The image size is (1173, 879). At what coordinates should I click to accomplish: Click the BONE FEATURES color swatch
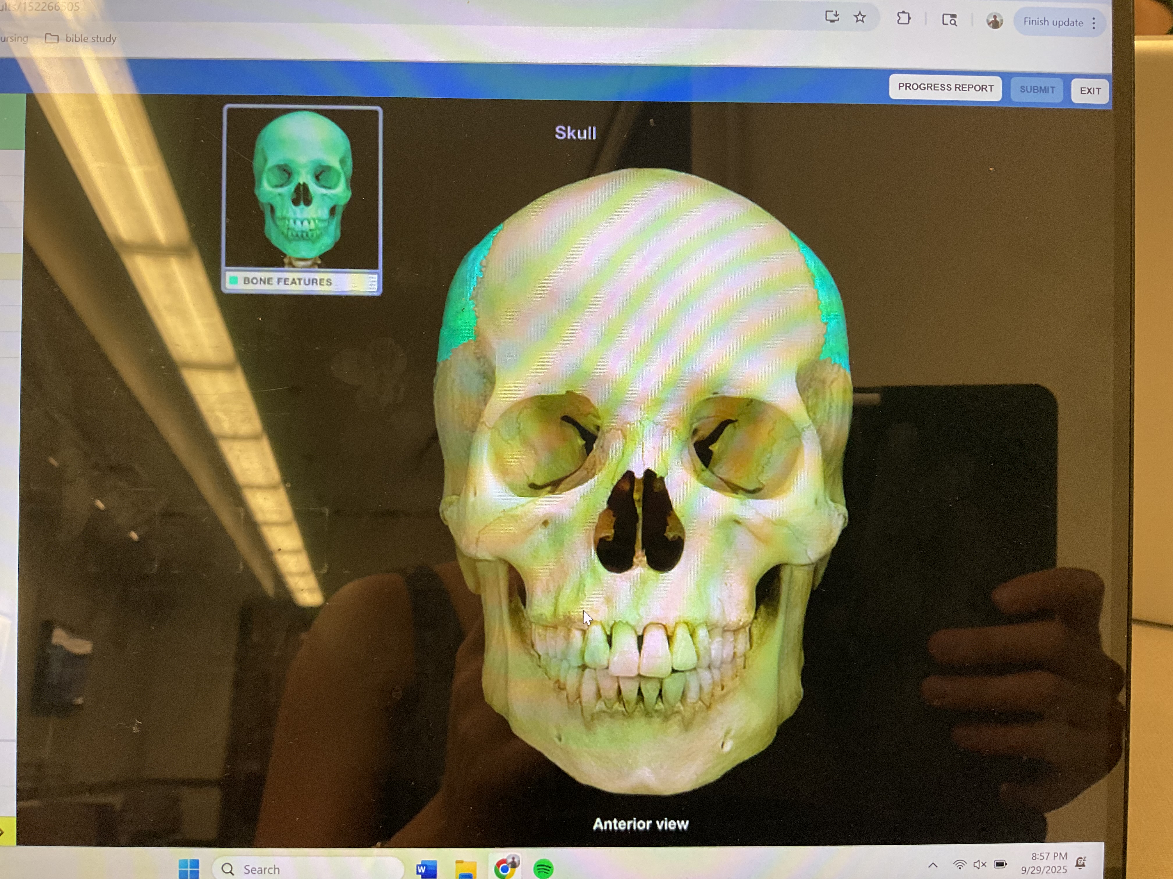tap(233, 280)
